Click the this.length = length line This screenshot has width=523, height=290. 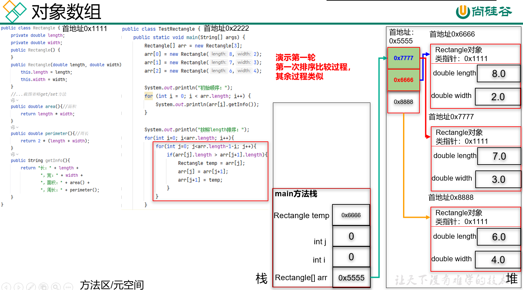tap(46, 72)
